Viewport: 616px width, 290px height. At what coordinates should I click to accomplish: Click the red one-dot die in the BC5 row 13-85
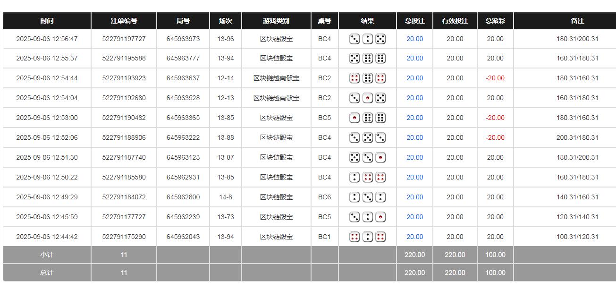click(x=354, y=118)
